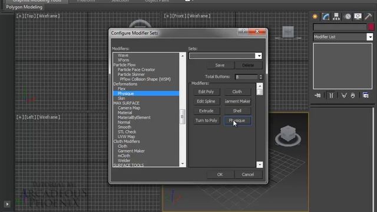
Task: Select Particle Face Creator modifier
Action: pyautogui.click(x=136, y=69)
